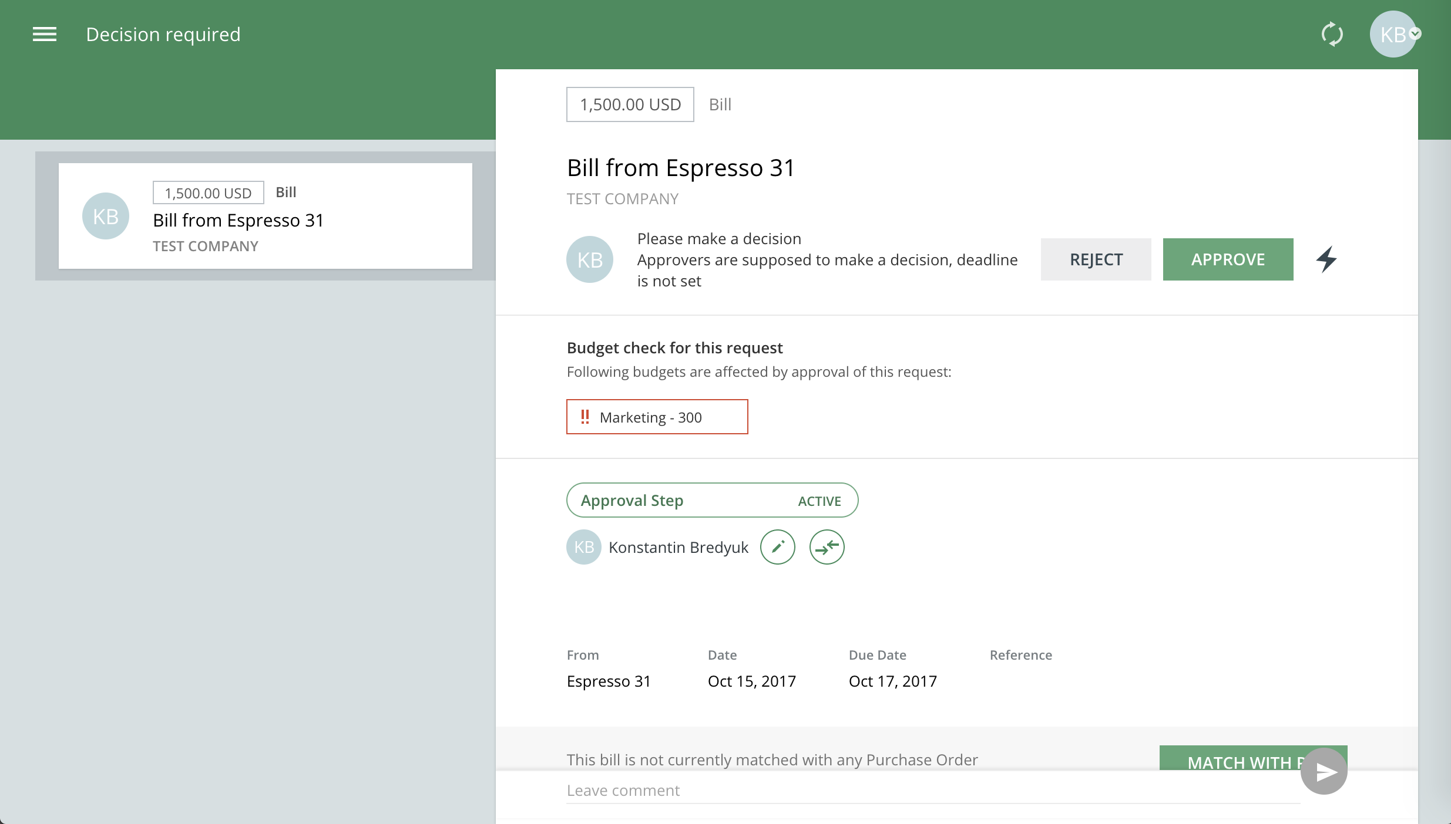Expand the Approval Step ACTIVE pill
This screenshot has width=1451, height=824.
click(x=712, y=500)
